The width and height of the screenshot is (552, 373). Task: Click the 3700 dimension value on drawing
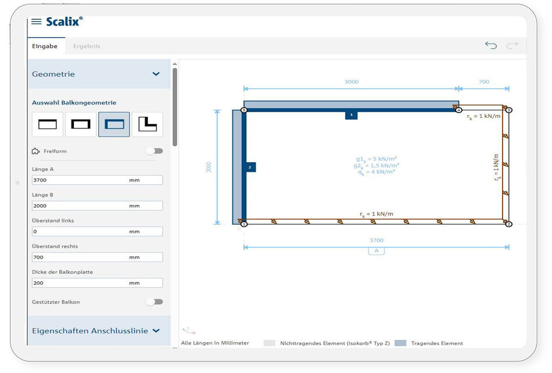pyautogui.click(x=376, y=241)
